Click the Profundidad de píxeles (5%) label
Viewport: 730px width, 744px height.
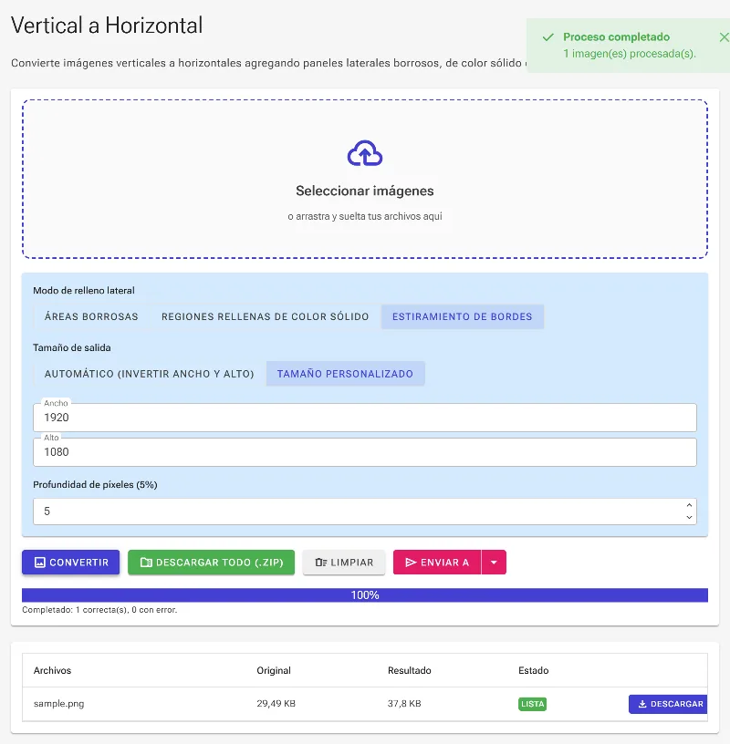coord(95,484)
